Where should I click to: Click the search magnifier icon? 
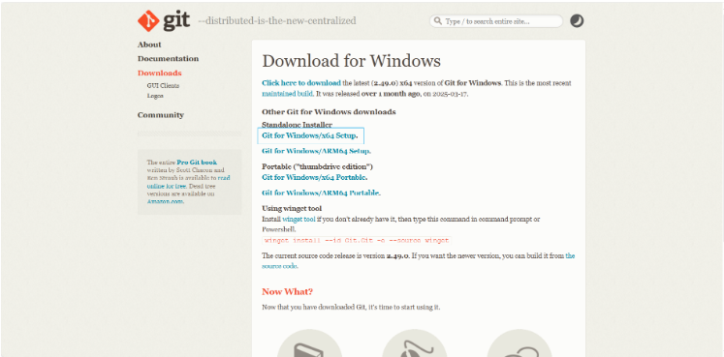point(438,21)
